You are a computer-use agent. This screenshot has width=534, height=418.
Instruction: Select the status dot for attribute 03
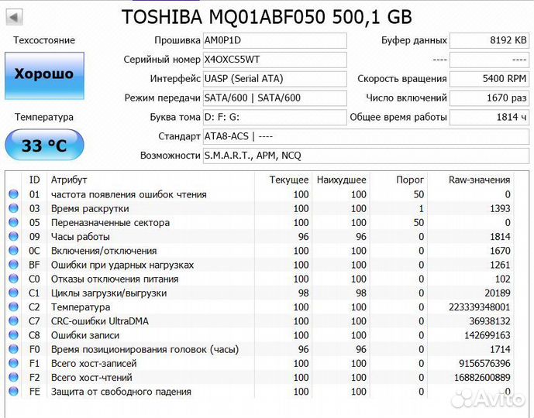point(14,208)
